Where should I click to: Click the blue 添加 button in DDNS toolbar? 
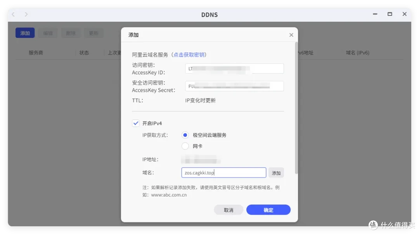point(25,33)
